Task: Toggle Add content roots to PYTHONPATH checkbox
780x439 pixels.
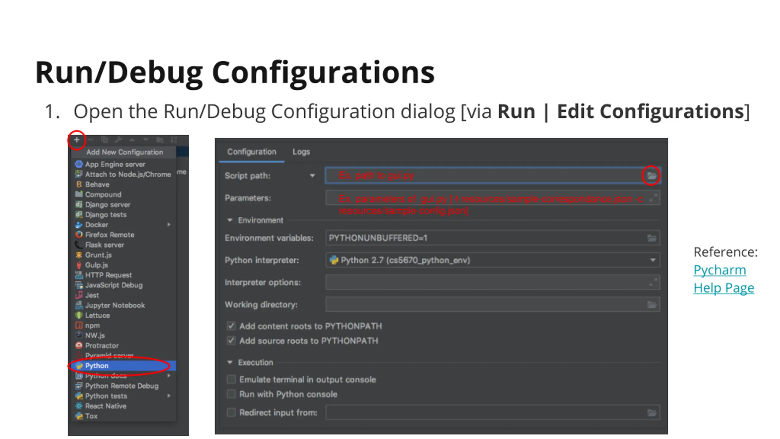Action: [x=231, y=326]
